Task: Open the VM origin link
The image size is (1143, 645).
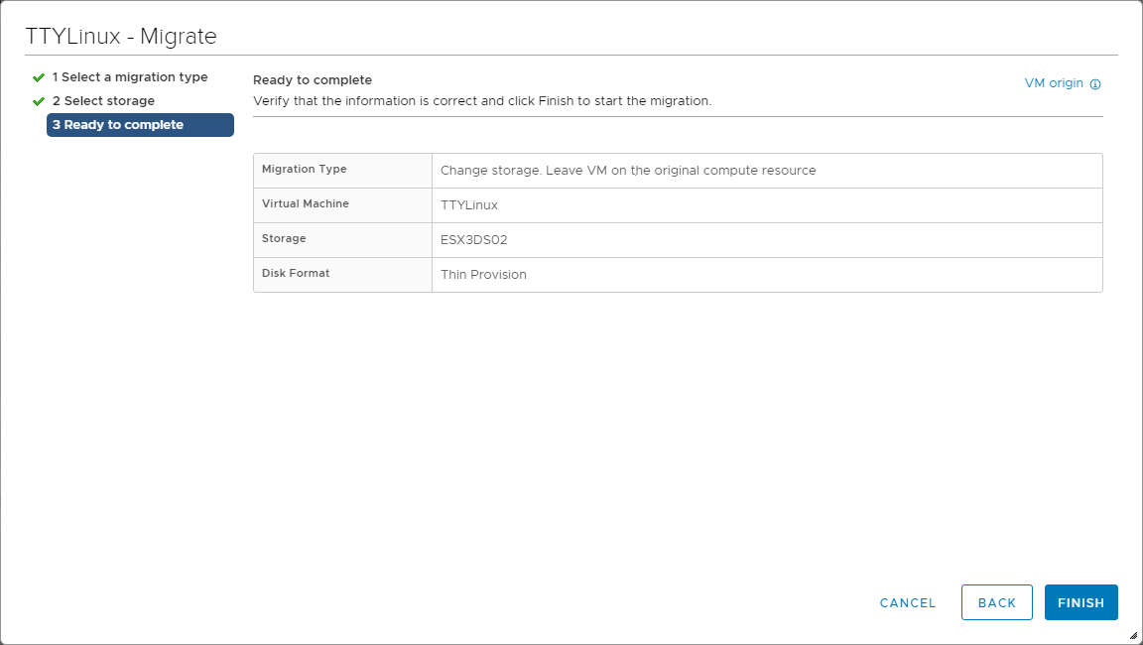Action: pos(1054,83)
